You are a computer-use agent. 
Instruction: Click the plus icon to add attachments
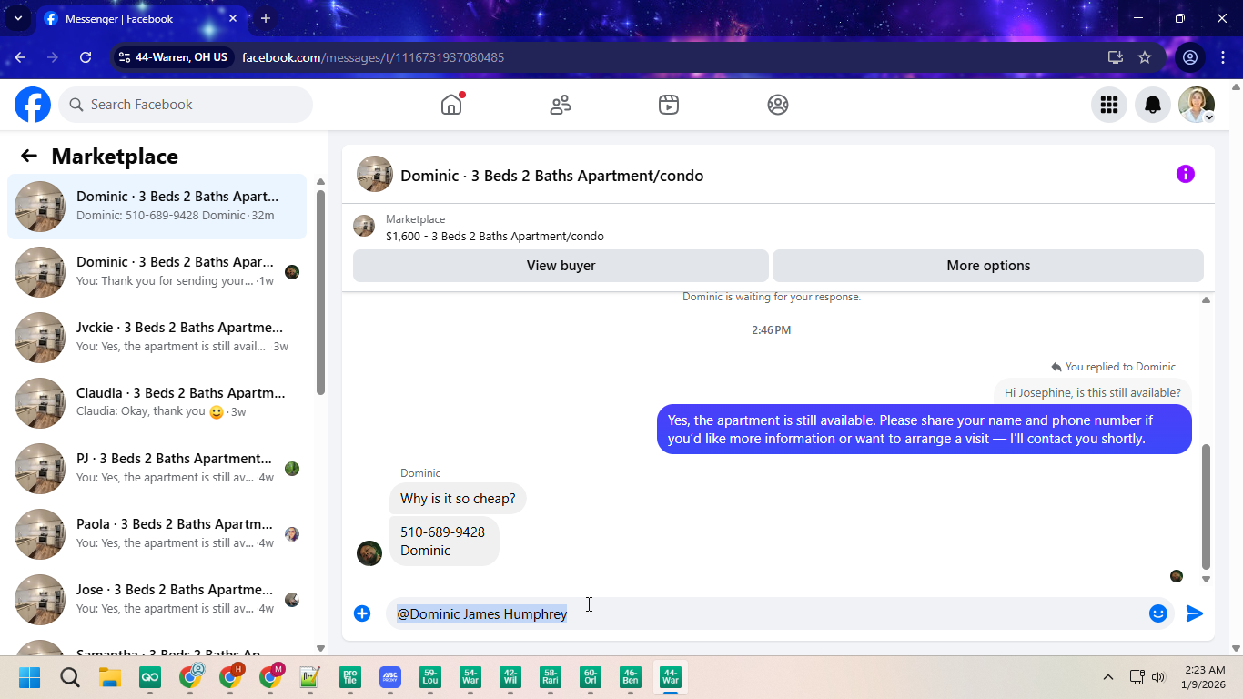(362, 613)
